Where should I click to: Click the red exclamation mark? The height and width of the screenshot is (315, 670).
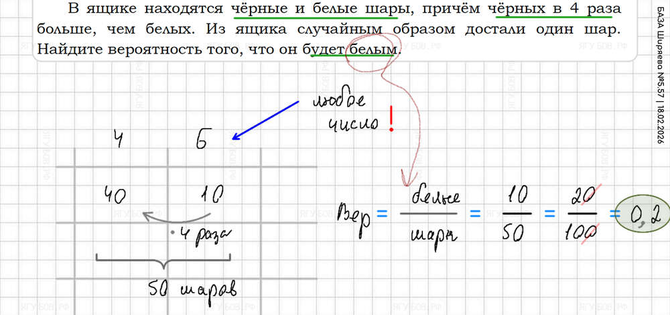pyautogui.click(x=391, y=120)
